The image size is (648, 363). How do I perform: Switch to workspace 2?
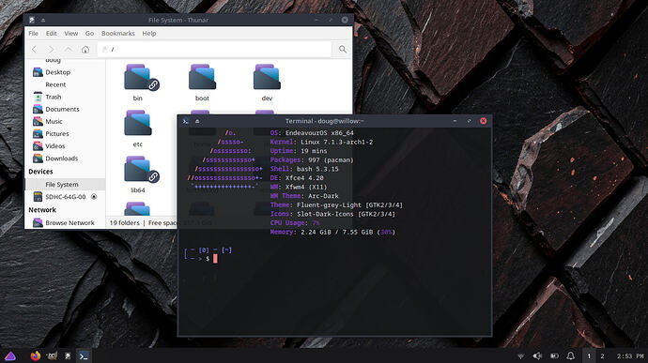click(x=602, y=356)
